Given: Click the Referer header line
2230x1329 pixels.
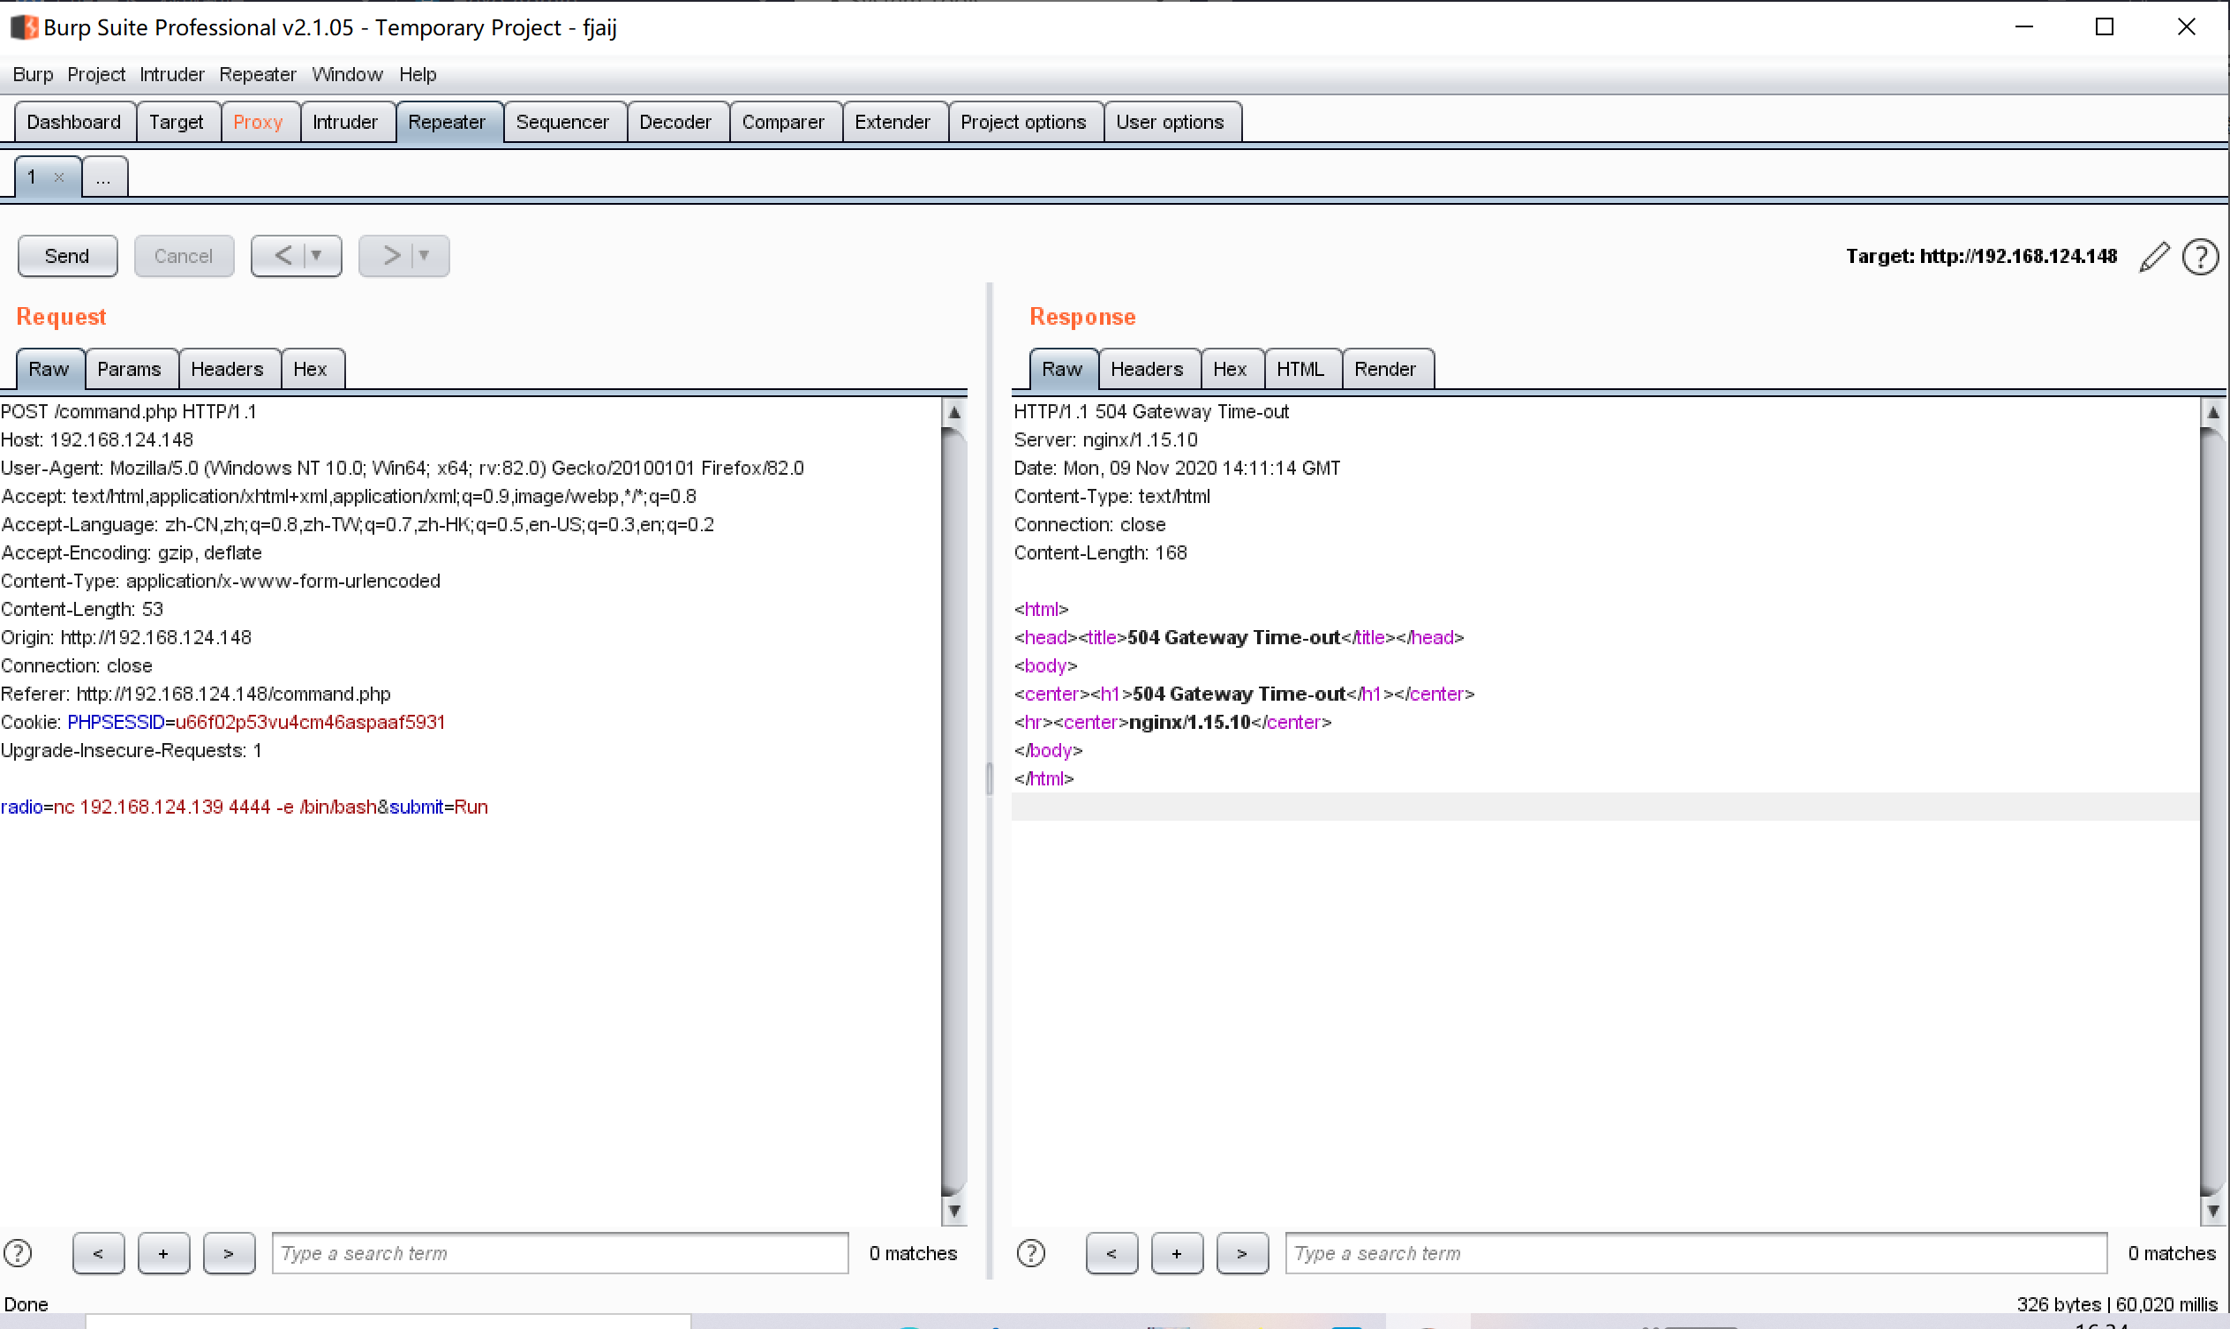Looking at the screenshot, I should click(196, 694).
